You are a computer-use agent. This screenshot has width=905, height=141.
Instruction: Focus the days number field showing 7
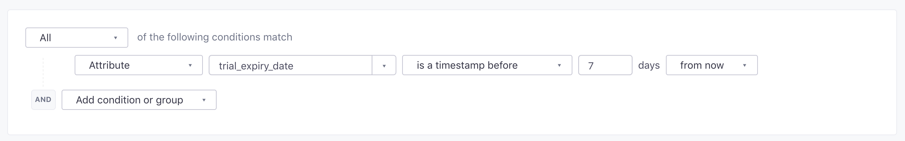tap(605, 65)
